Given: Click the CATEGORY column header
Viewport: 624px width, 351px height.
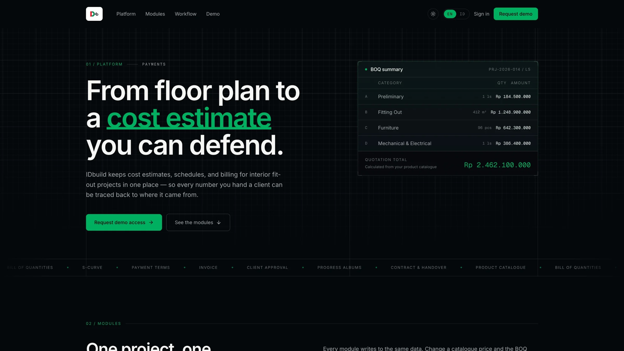Looking at the screenshot, I should (x=390, y=83).
